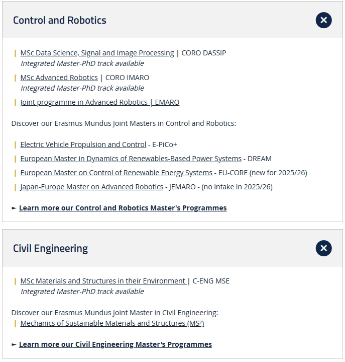Screen dimensions: 345x362
Task: Click the C-ENG MSE programme code text
Action: 211,281
